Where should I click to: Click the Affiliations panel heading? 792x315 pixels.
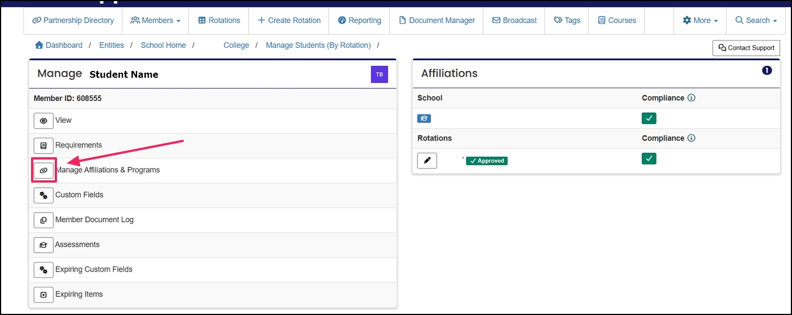click(x=450, y=73)
